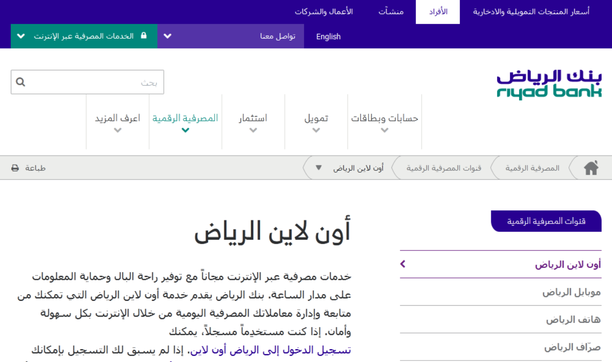Select the منشآت top tab
Image resolution: width=612 pixels, height=362 pixels.
coord(391,12)
